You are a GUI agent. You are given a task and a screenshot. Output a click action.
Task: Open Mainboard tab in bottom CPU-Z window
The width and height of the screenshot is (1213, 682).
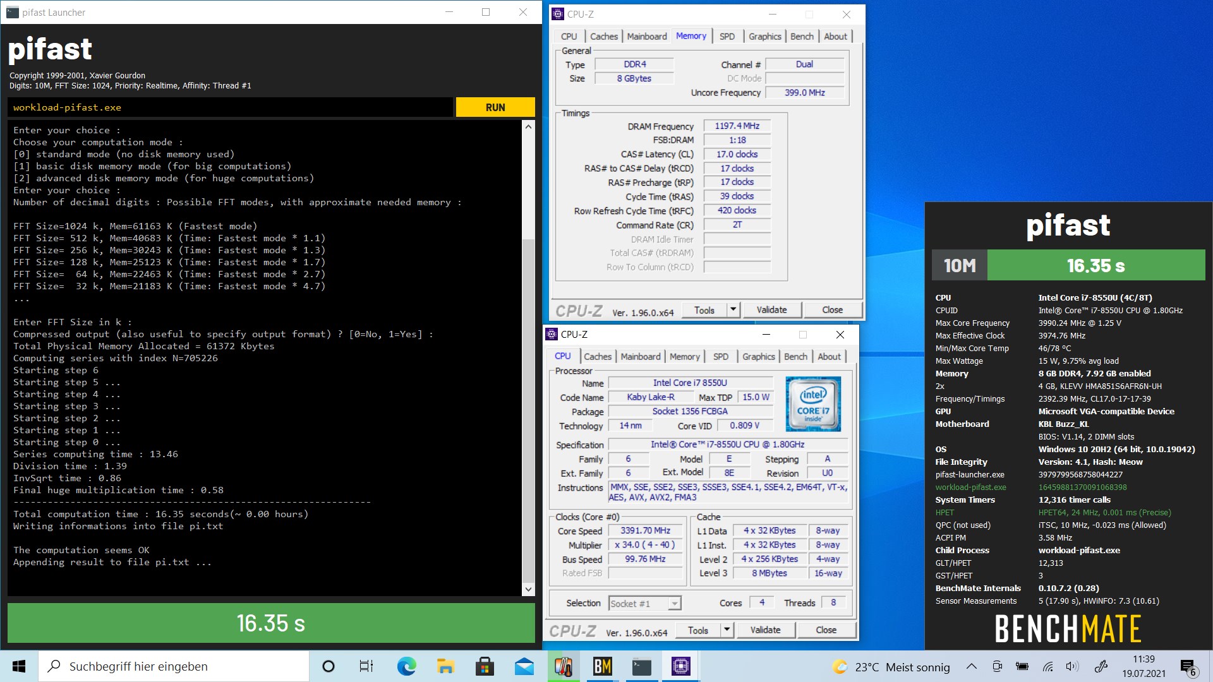tap(640, 357)
